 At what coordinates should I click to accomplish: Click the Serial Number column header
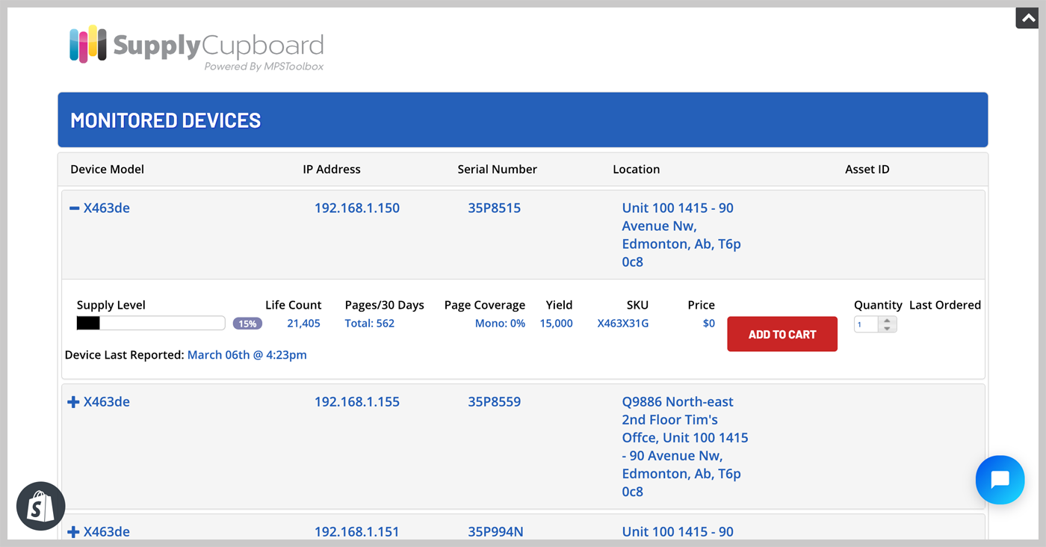[497, 170]
